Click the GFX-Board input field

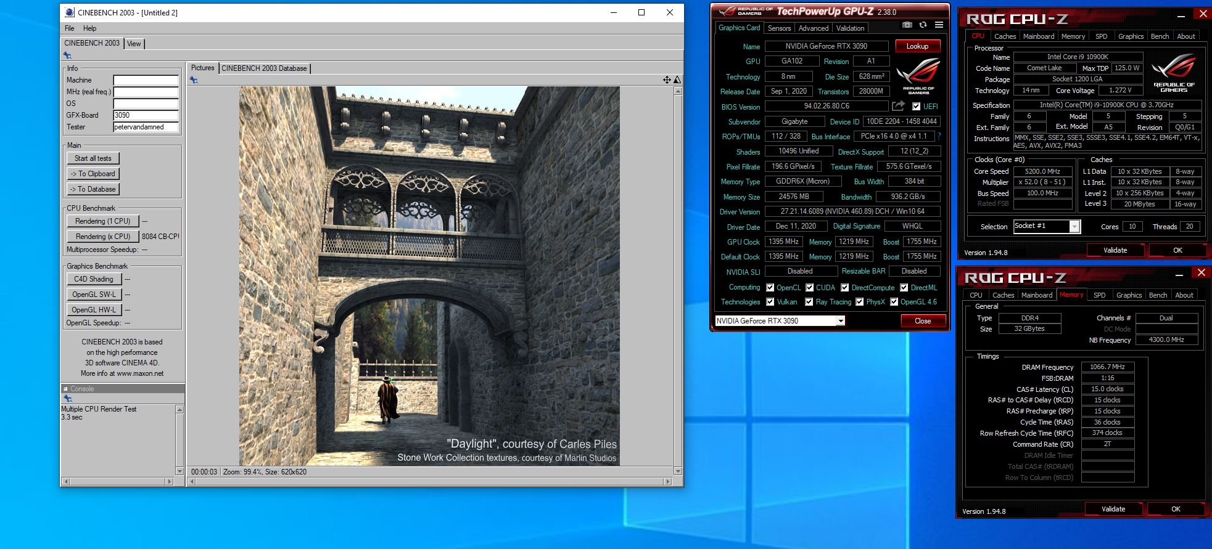(146, 115)
